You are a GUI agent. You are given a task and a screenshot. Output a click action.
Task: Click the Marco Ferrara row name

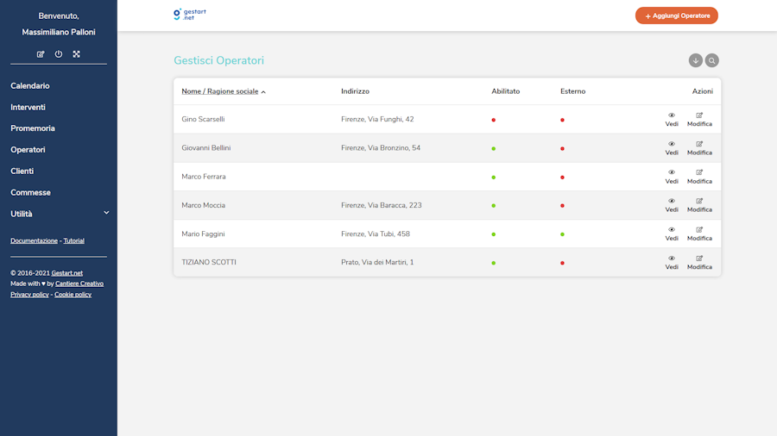[x=204, y=177]
